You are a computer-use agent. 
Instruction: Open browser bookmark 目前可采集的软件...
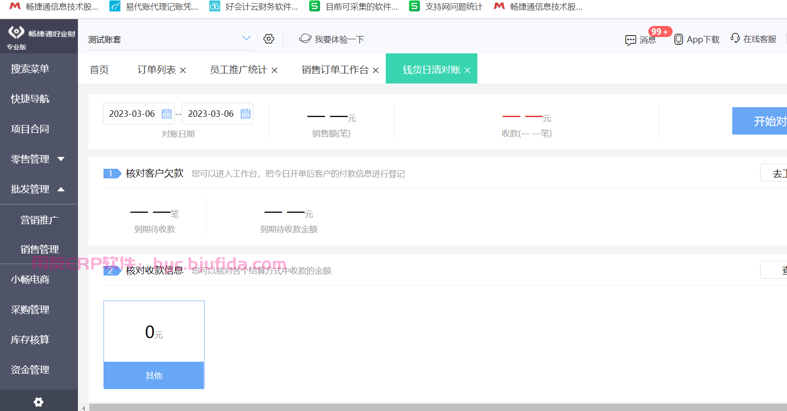(354, 6)
